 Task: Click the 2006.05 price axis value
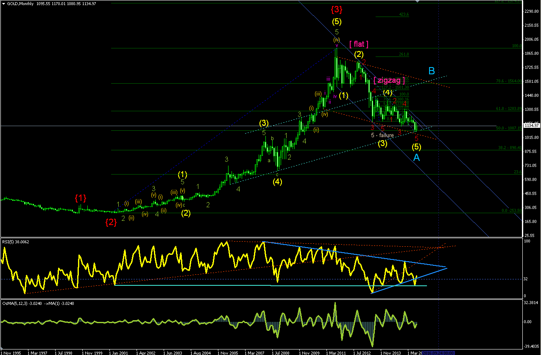[x=531, y=39]
